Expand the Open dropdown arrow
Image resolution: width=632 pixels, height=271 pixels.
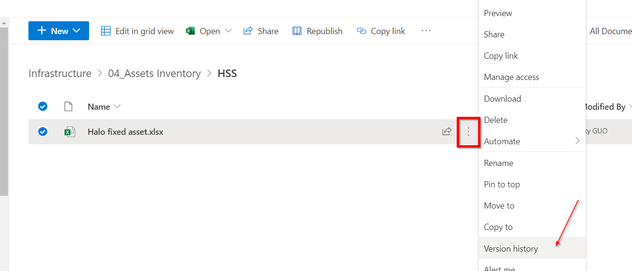[228, 31]
